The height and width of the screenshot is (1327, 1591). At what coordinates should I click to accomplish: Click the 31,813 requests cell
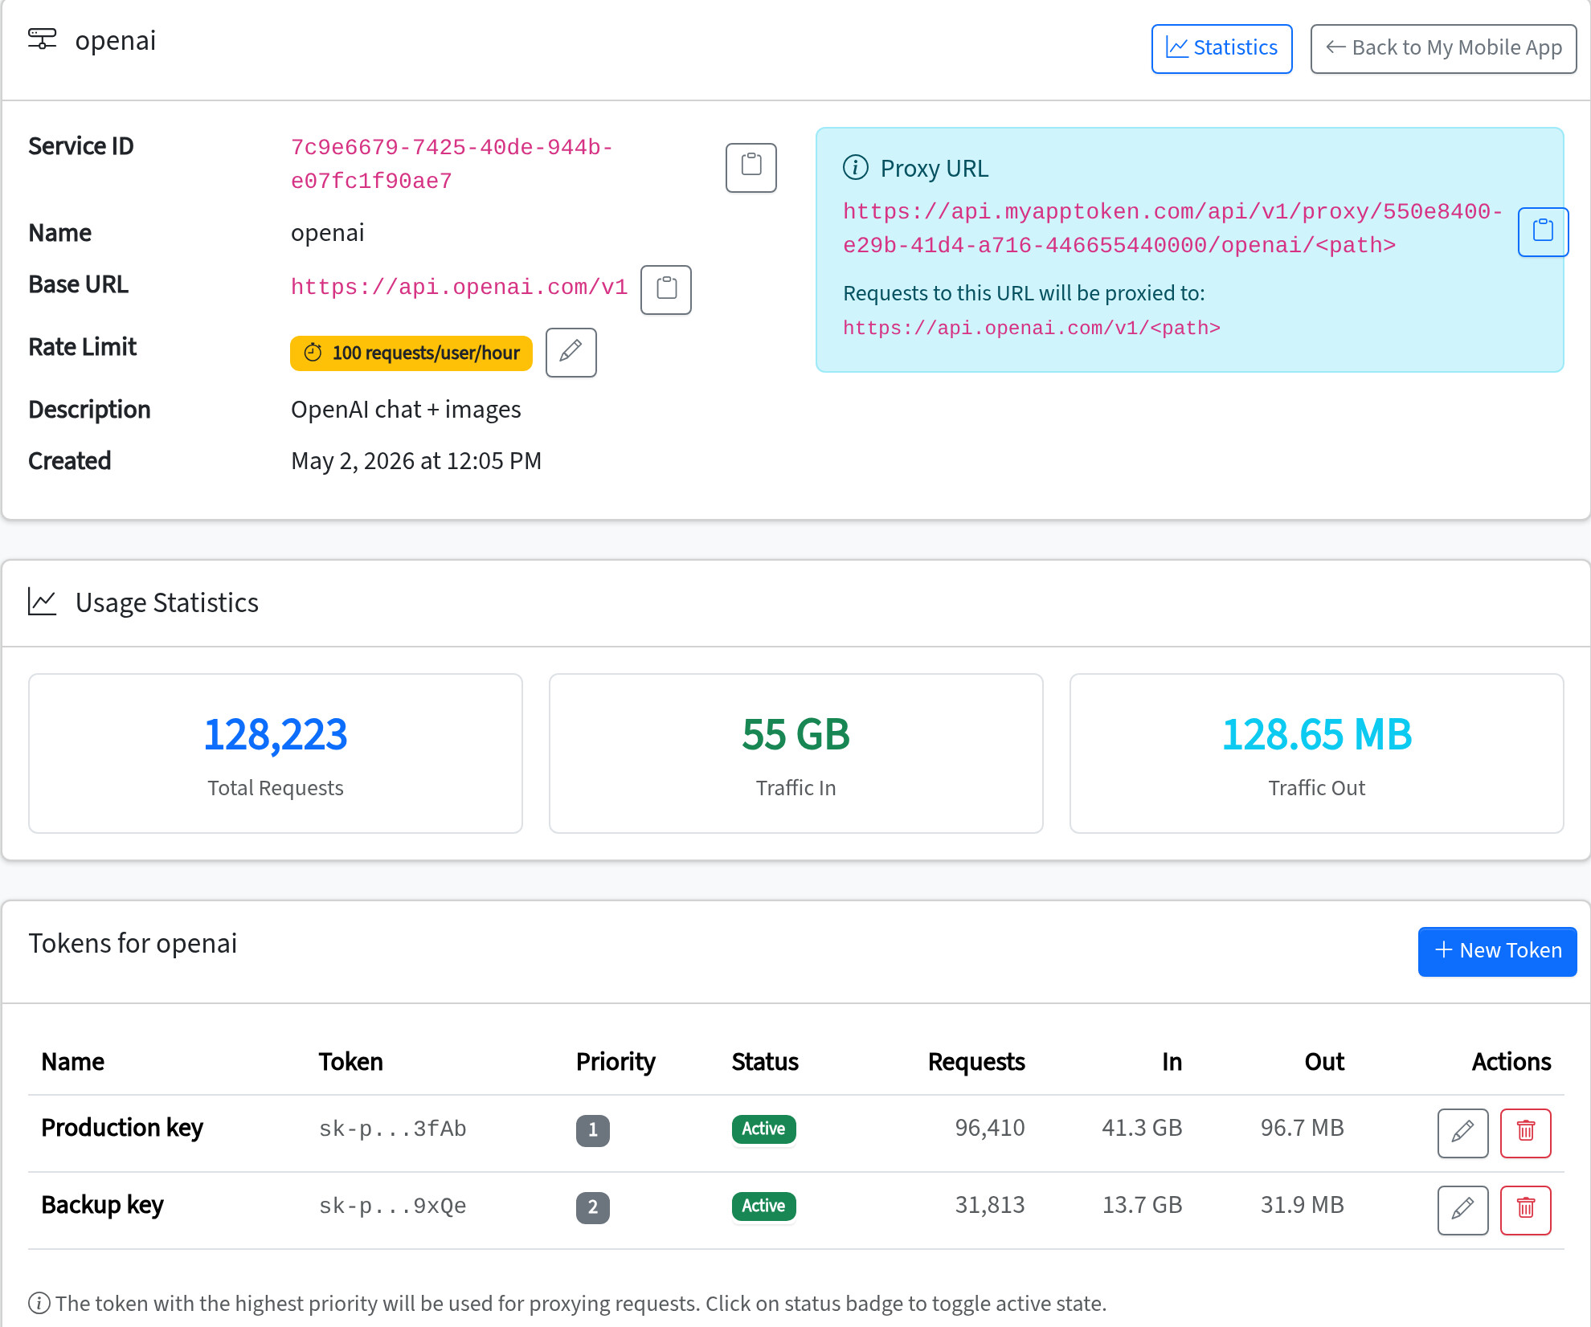989,1205
